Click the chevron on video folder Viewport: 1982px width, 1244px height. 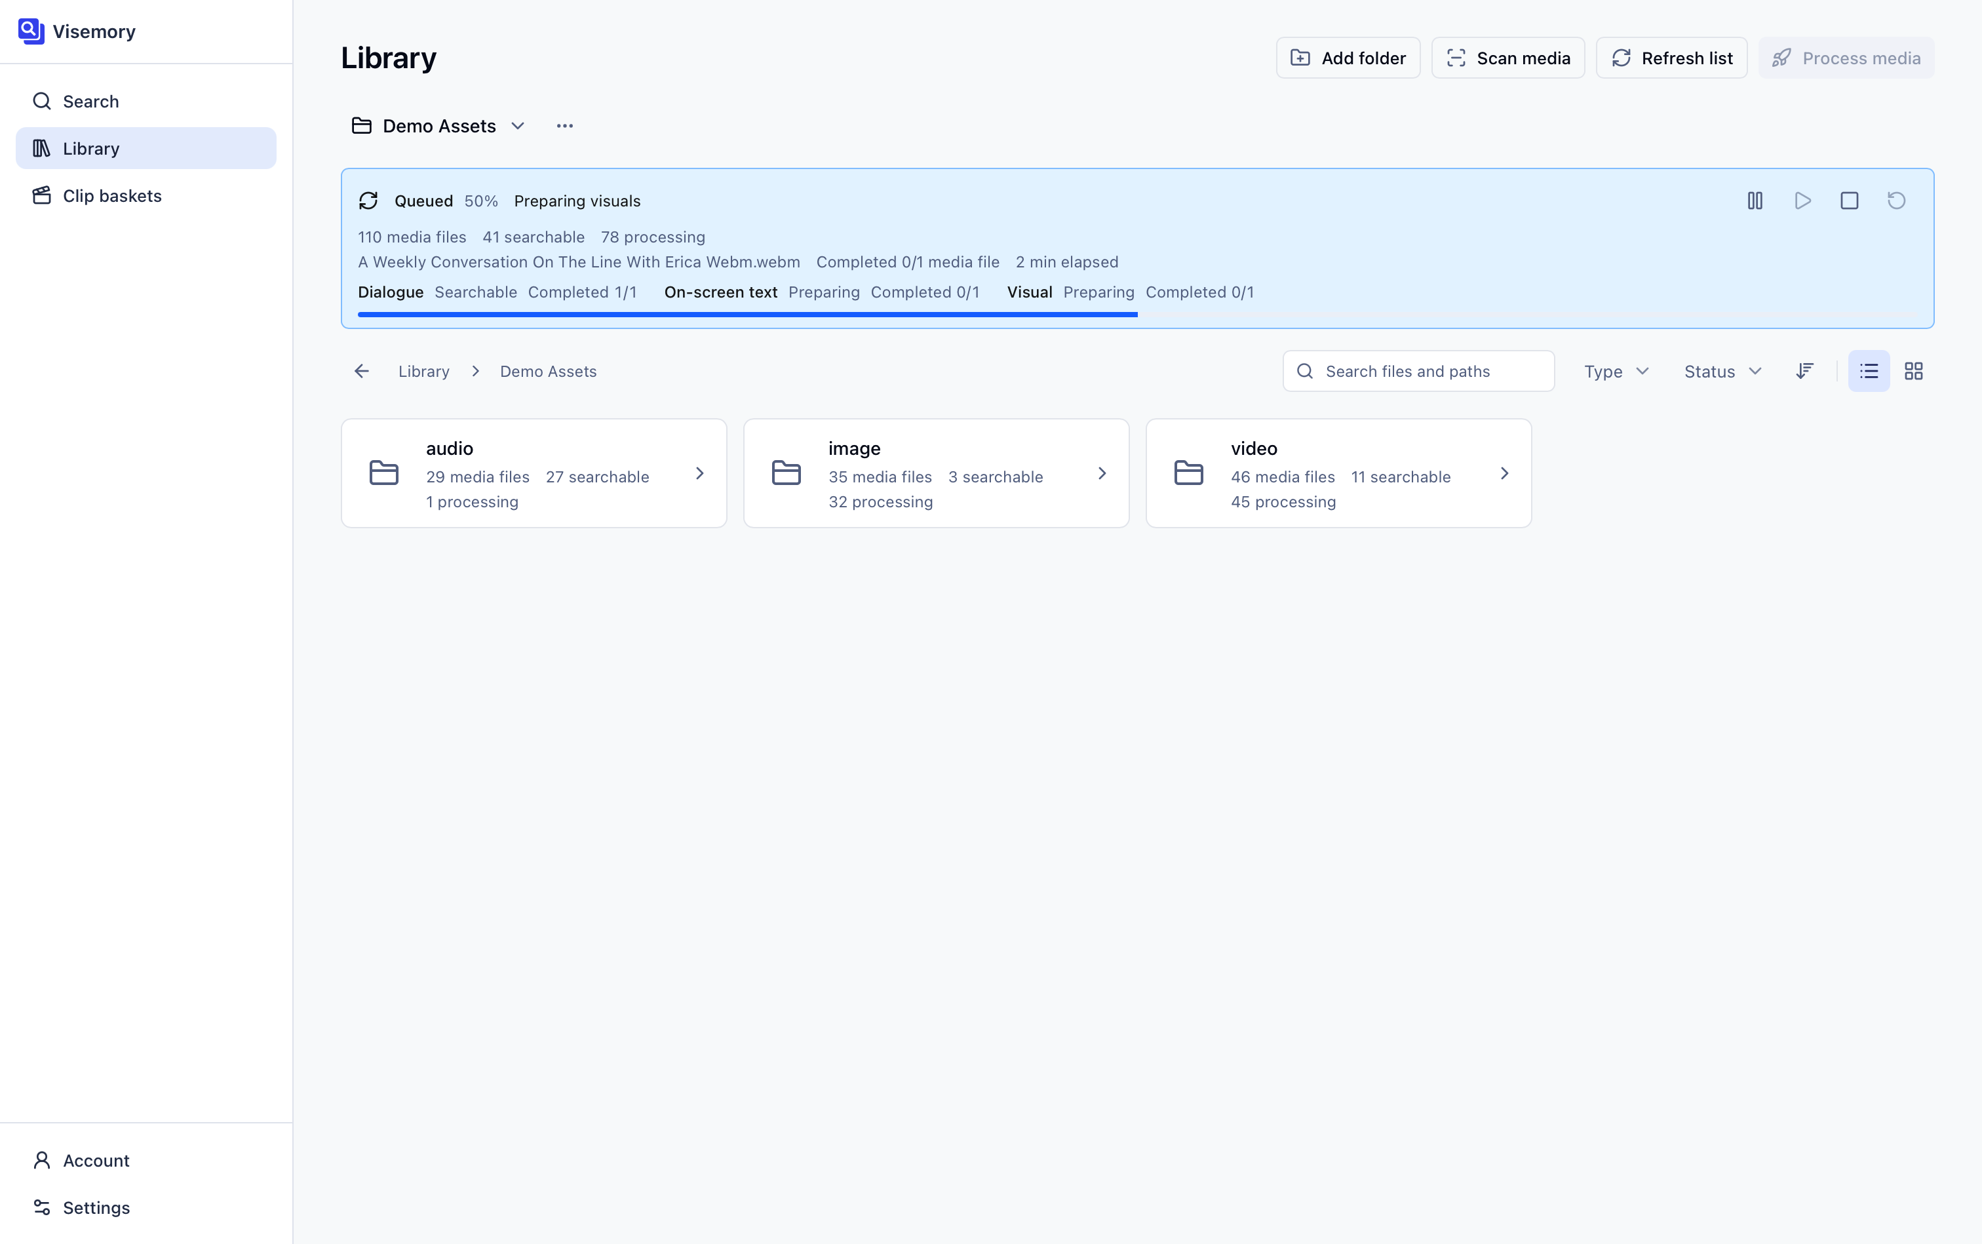[x=1504, y=473]
